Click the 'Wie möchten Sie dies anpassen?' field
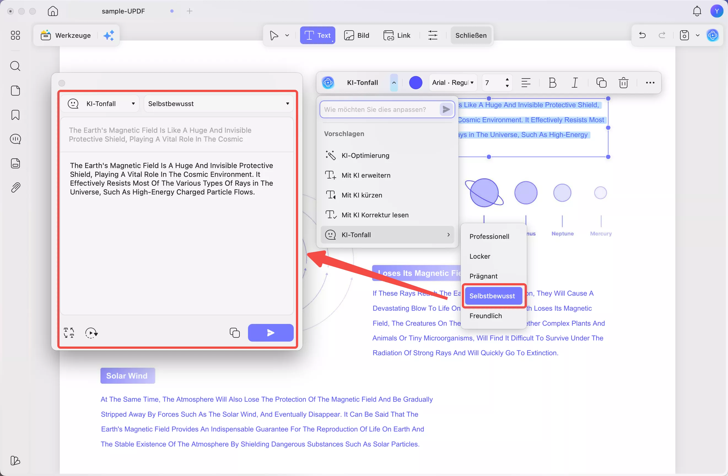This screenshot has height=476, width=728. [x=379, y=109]
